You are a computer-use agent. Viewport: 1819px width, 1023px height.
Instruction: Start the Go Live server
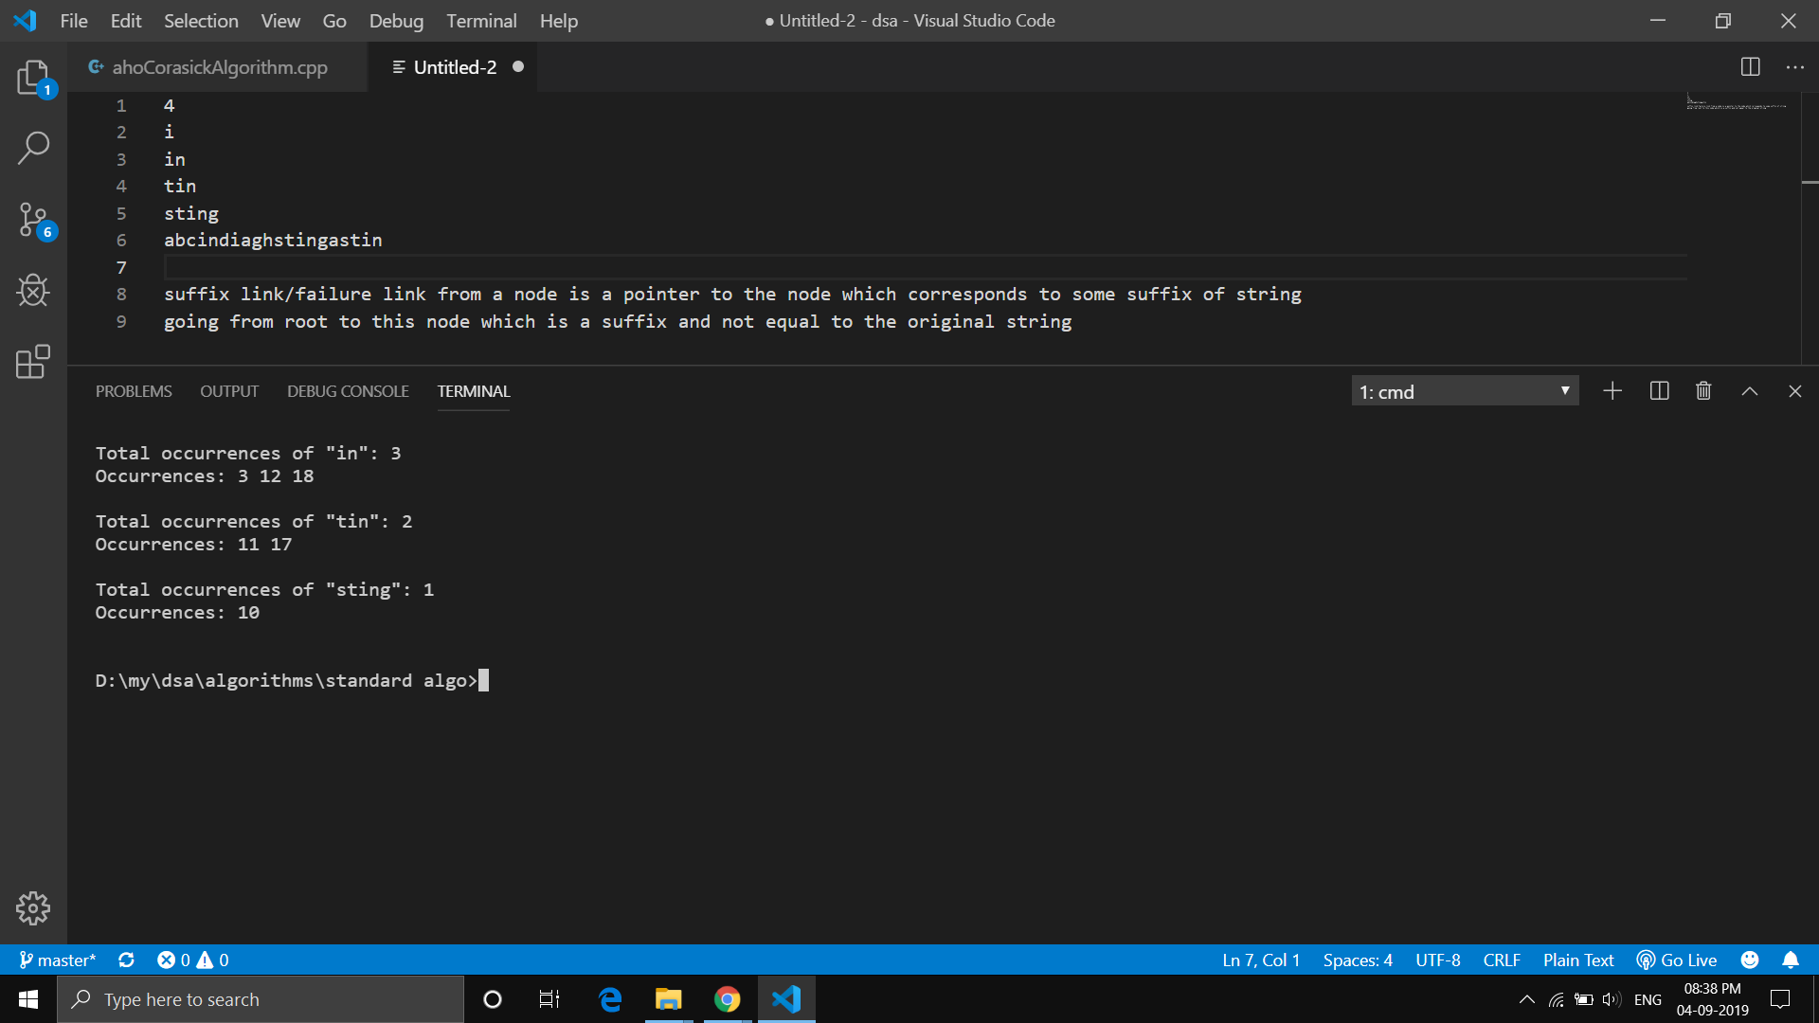click(x=1676, y=960)
